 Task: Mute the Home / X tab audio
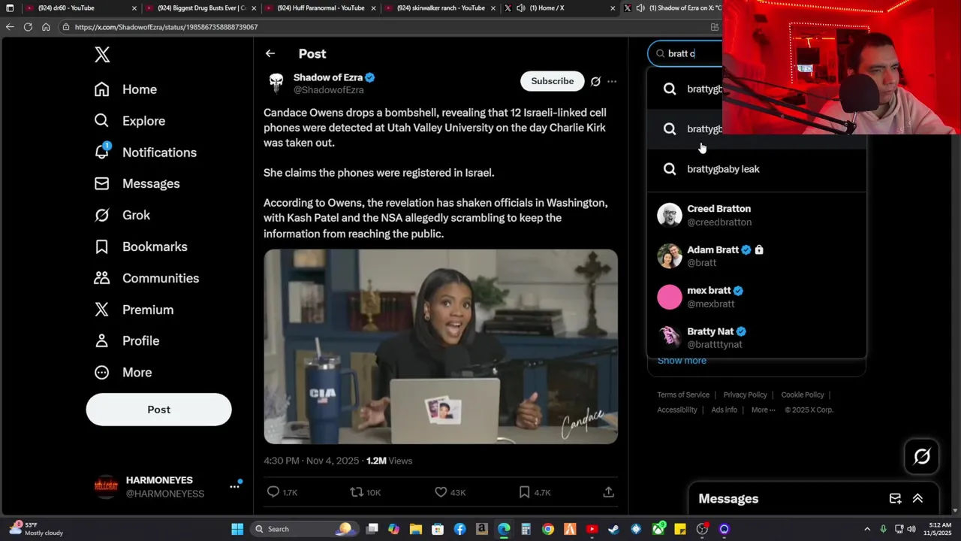(x=521, y=8)
